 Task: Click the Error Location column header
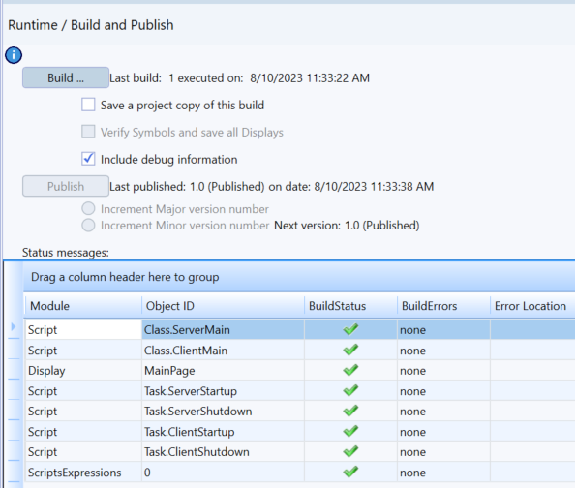tap(532, 306)
